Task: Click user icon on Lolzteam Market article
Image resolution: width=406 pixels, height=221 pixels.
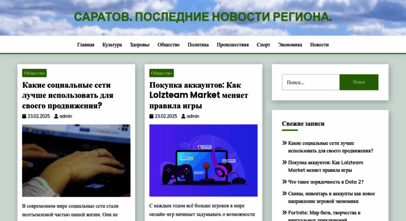Action: coord(183,116)
